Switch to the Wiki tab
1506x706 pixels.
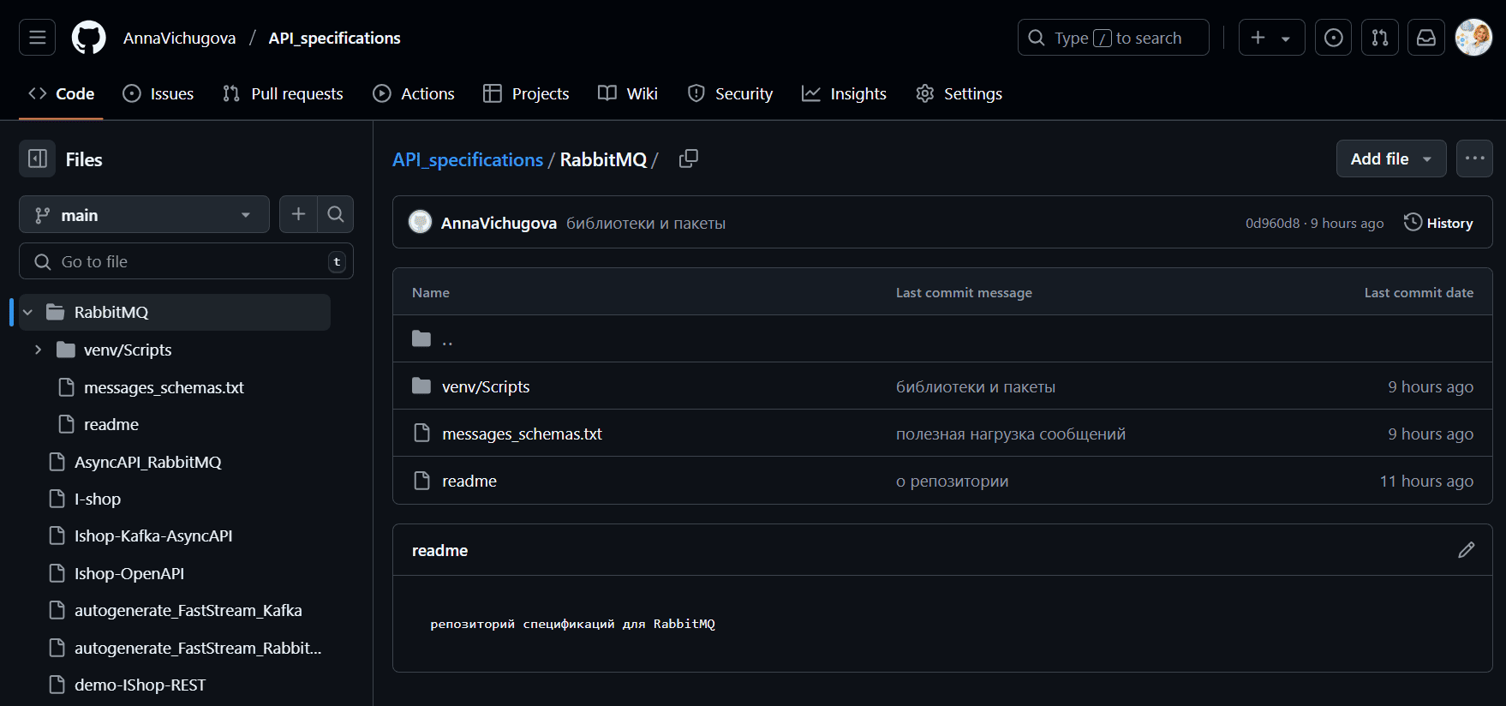[628, 93]
